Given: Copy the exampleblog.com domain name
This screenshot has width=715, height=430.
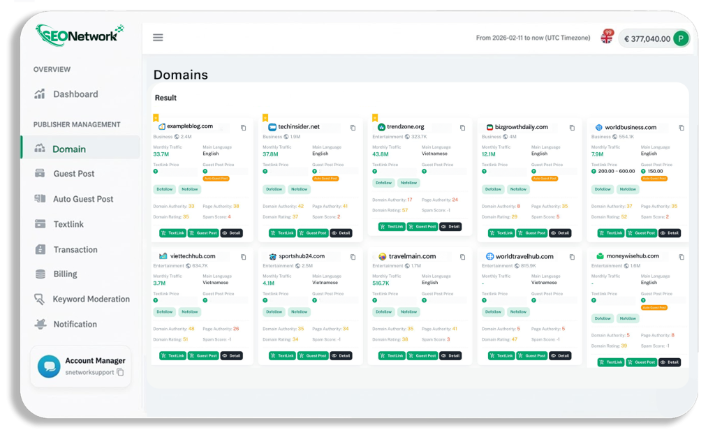Looking at the screenshot, I should (244, 128).
